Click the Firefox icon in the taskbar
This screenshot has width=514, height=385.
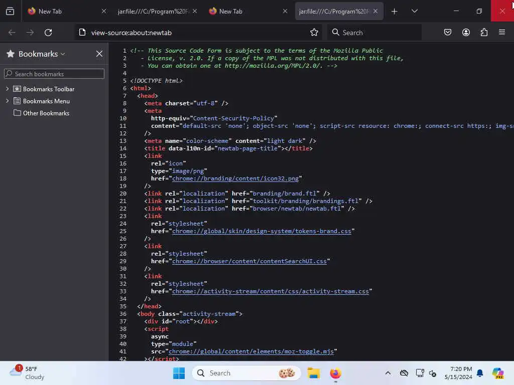pyautogui.click(x=335, y=373)
